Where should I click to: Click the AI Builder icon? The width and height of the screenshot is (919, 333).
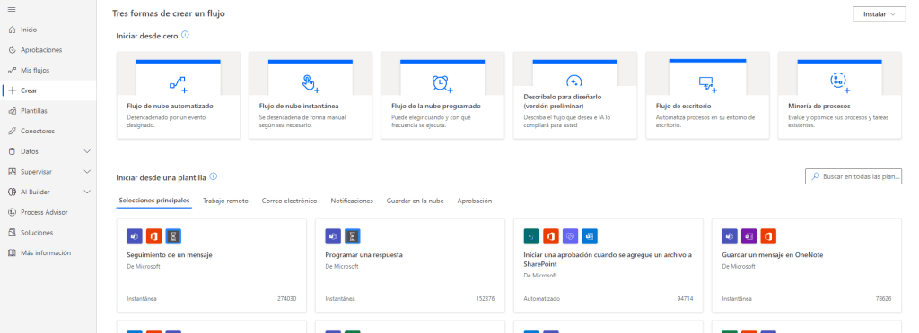[x=12, y=192]
